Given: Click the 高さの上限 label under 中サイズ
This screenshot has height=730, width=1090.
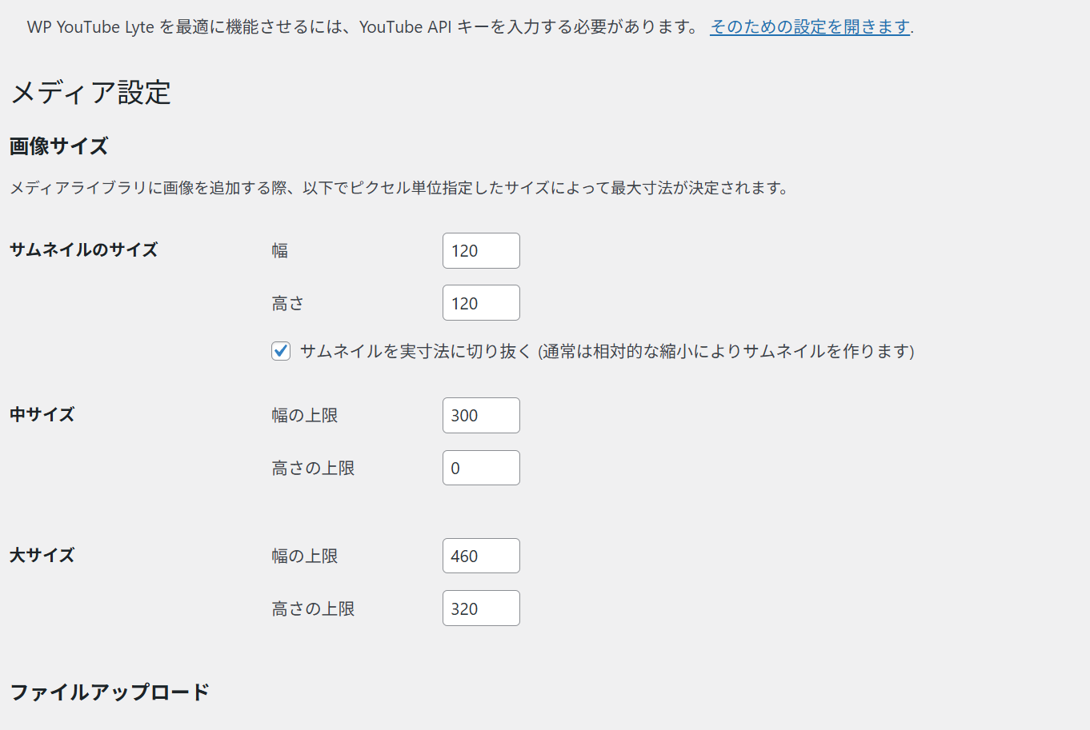Looking at the screenshot, I should 313,469.
